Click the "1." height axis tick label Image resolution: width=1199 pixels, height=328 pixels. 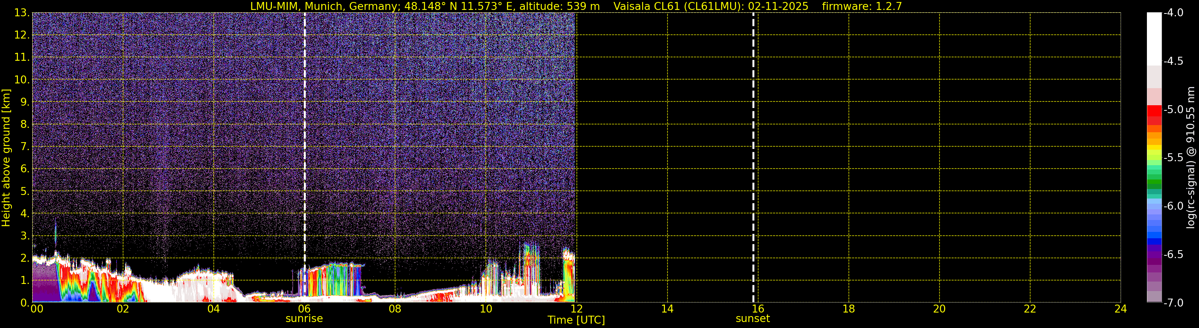click(x=25, y=280)
